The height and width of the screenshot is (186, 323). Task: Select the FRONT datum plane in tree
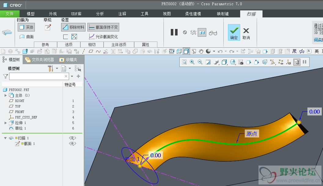pyautogui.click(x=20, y=112)
